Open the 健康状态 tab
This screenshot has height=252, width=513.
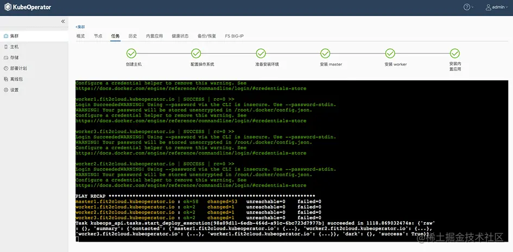click(180, 36)
